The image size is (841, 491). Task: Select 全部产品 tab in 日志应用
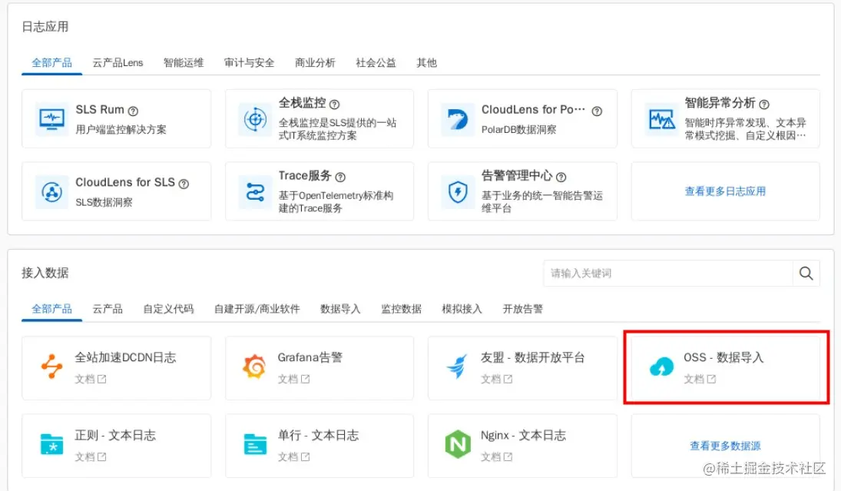pyautogui.click(x=52, y=63)
